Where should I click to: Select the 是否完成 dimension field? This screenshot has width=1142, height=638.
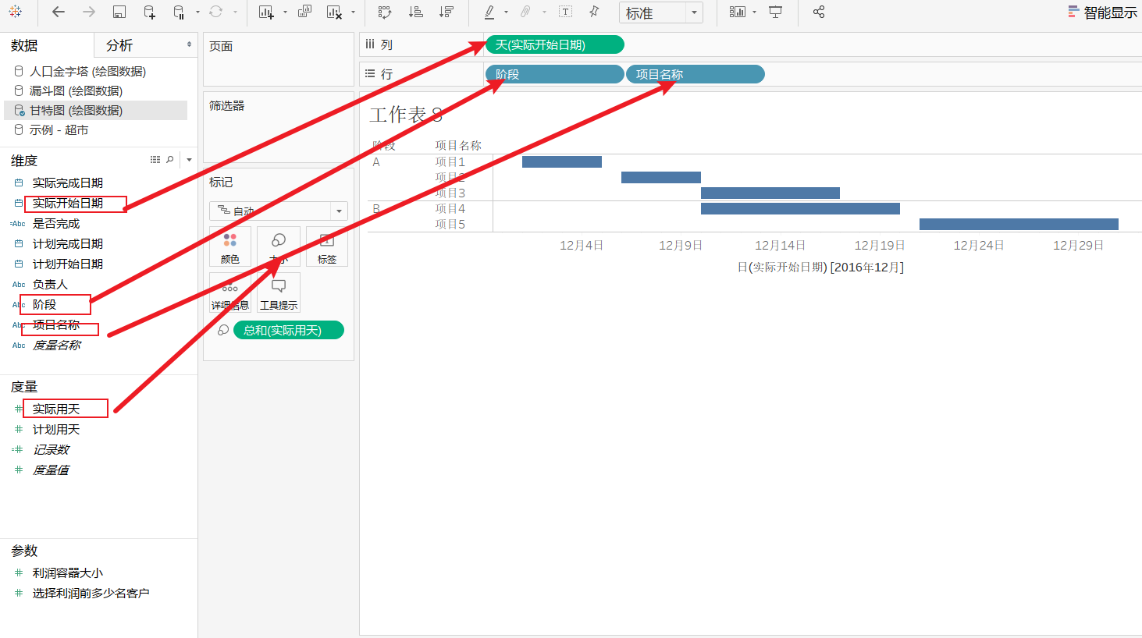coord(55,223)
